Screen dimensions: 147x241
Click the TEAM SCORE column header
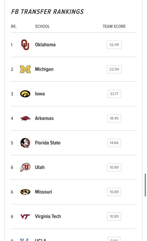pos(114,26)
